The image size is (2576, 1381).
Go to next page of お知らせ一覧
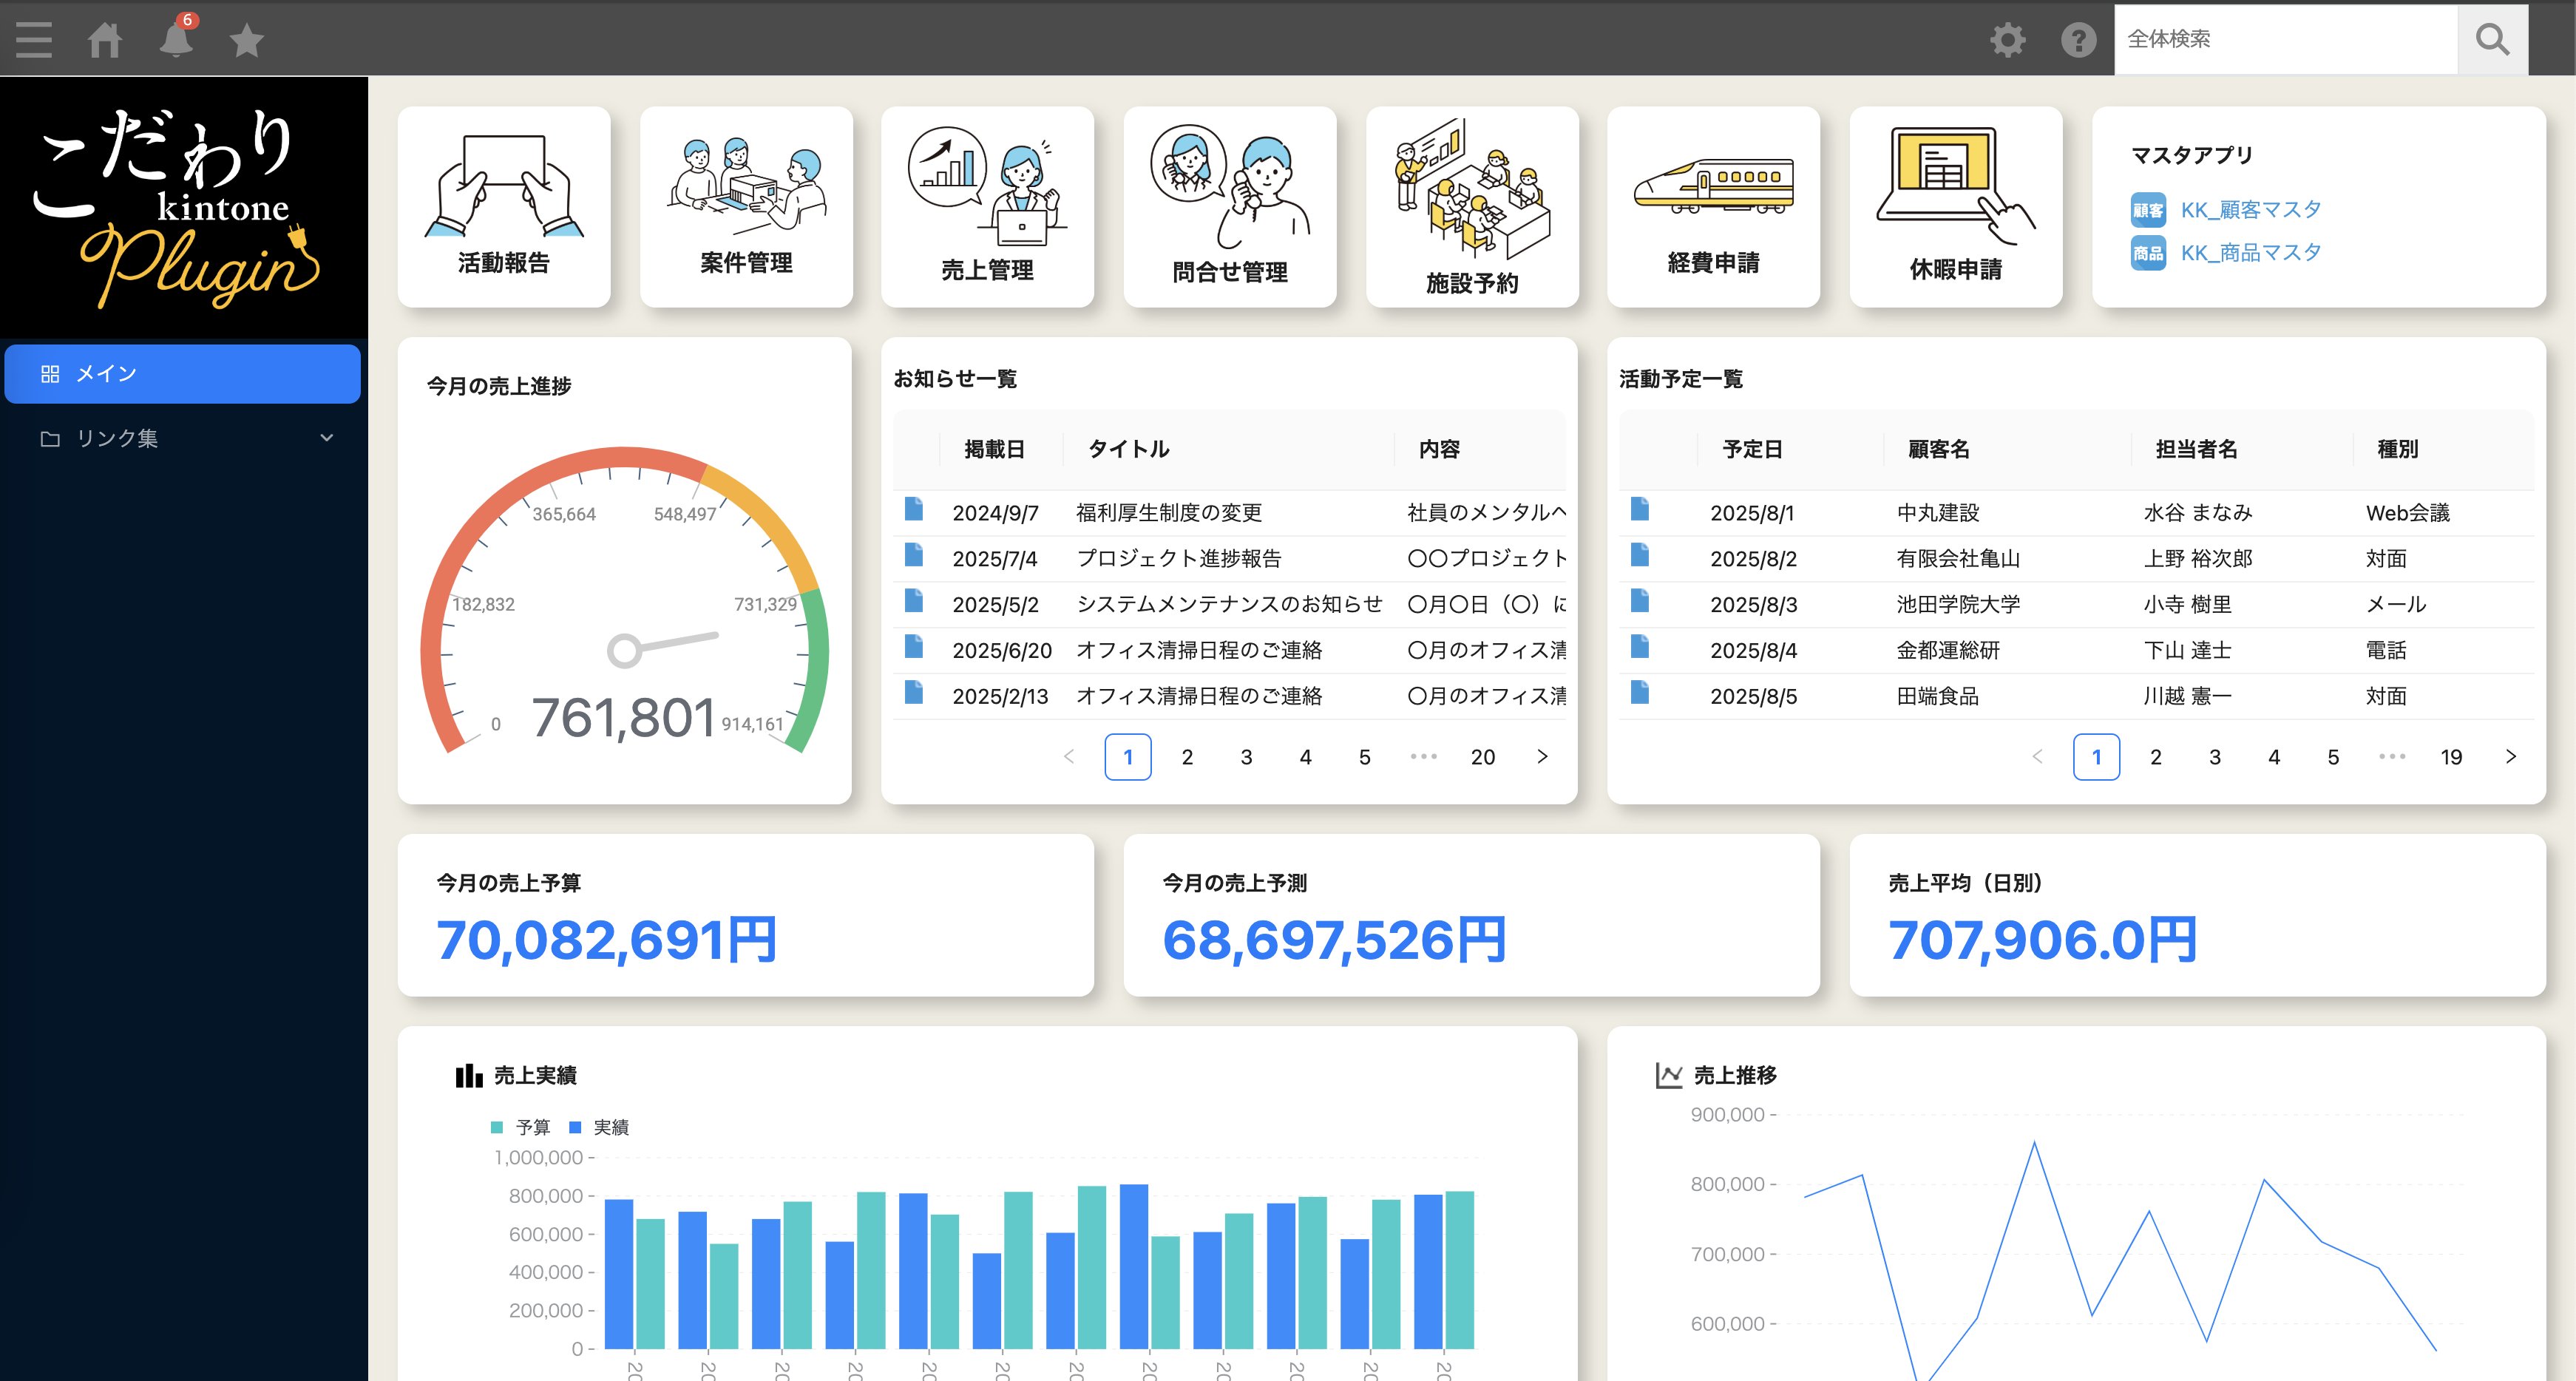pos(1542,757)
